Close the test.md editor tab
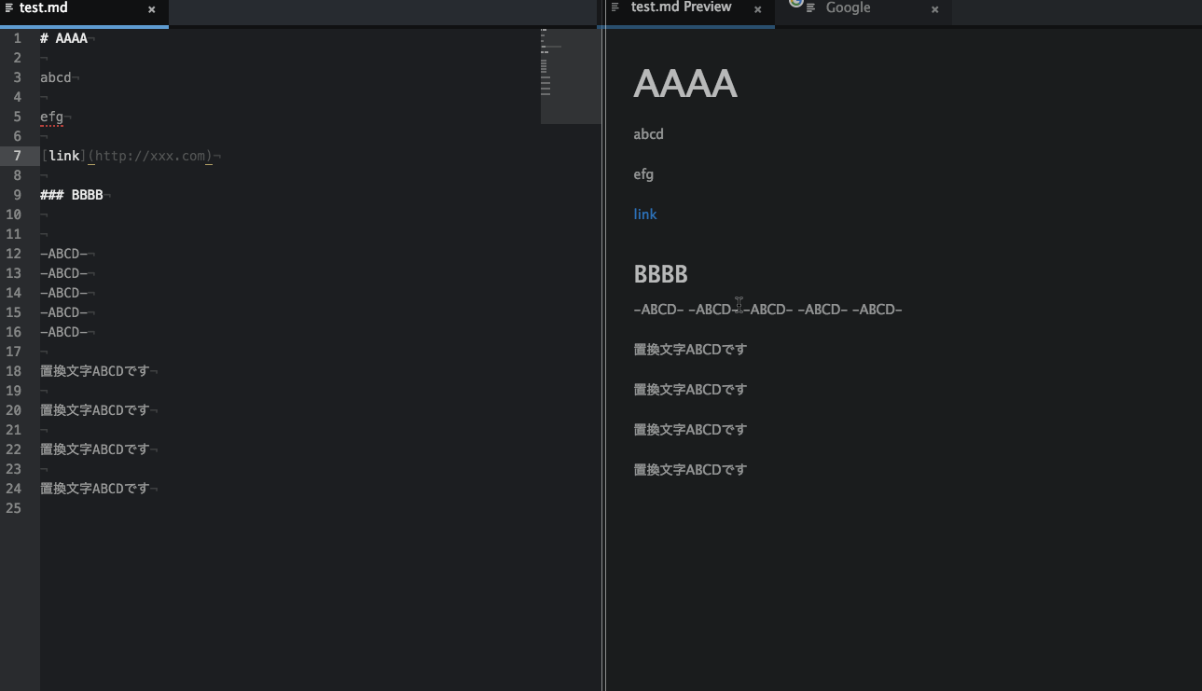 pyautogui.click(x=151, y=9)
